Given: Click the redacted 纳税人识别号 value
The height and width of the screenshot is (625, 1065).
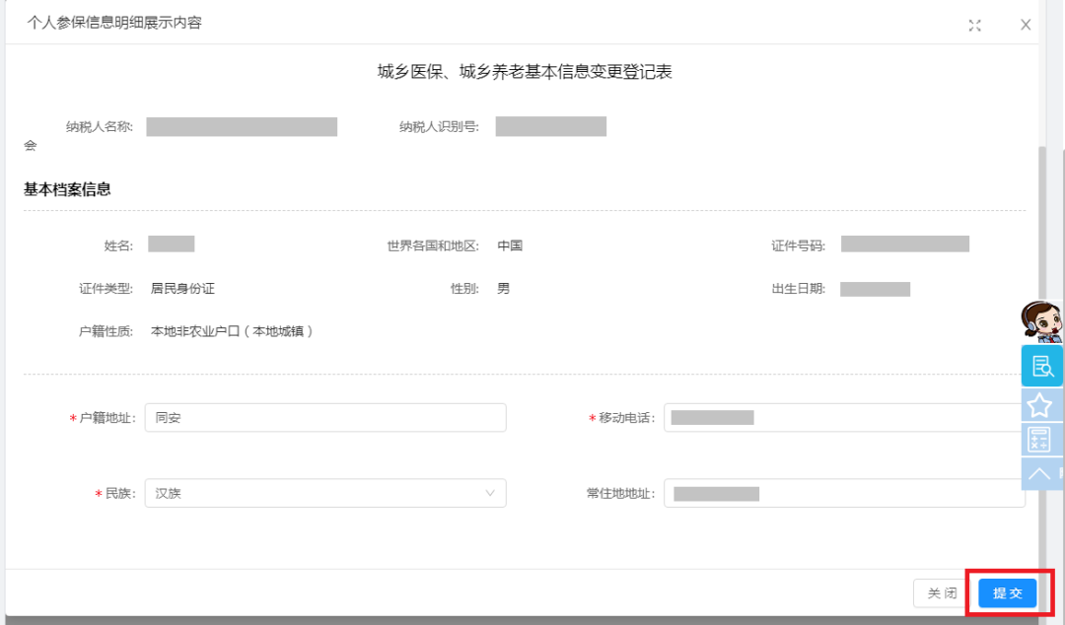Looking at the screenshot, I should [x=550, y=126].
